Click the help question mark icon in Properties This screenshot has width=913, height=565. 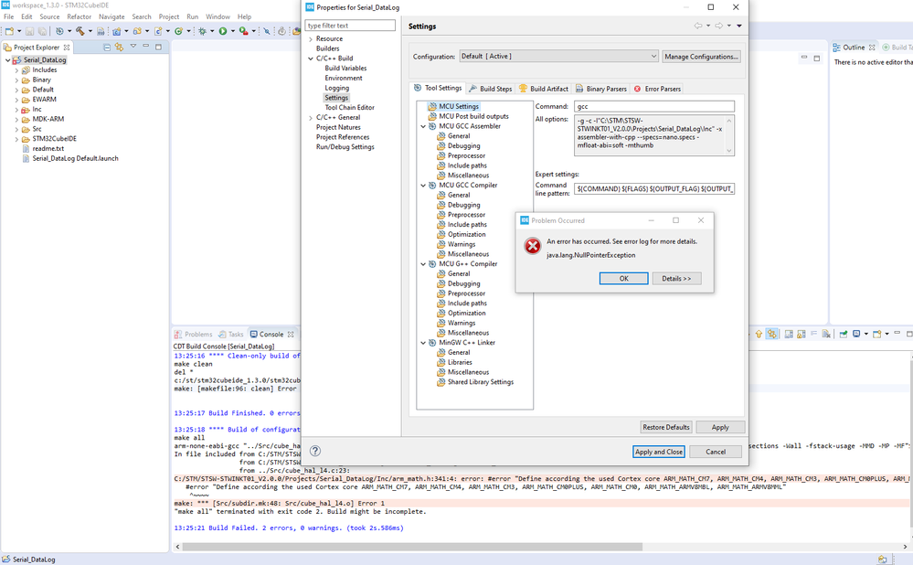point(315,451)
